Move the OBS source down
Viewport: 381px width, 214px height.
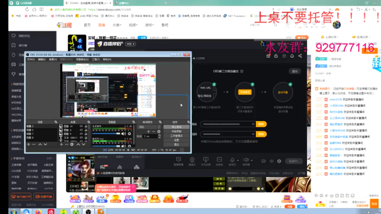click(x=84, y=145)
